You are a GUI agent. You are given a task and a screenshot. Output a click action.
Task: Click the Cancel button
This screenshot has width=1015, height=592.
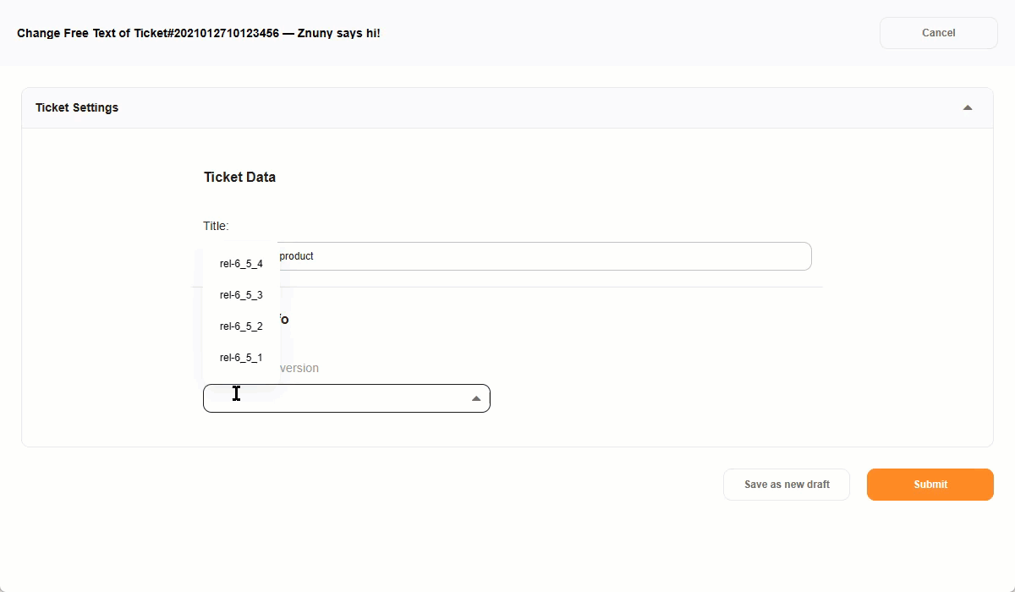point(938,33)
